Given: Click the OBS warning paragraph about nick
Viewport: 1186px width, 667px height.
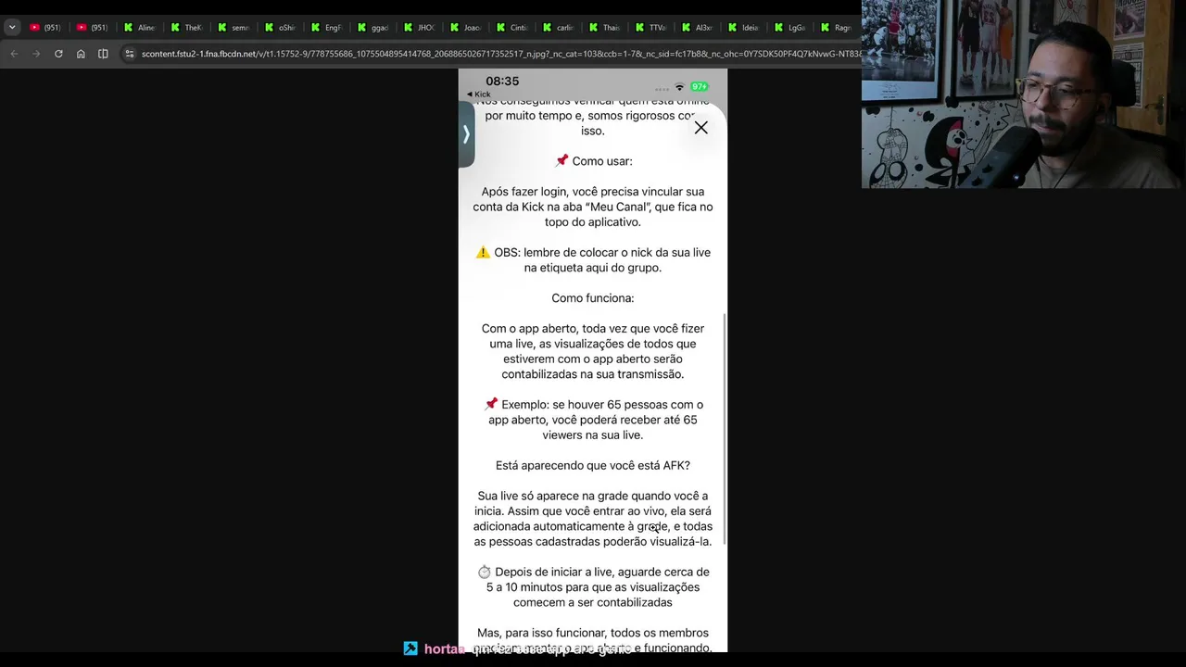Looking at the screenshot, I should (x=593, y=260).
